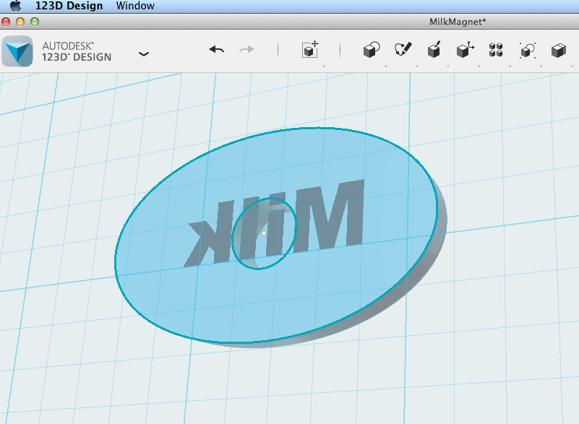Open the Sketch tool
Image resolution: width=579 pixels, height=424 pixels.
tap(403, 49)
